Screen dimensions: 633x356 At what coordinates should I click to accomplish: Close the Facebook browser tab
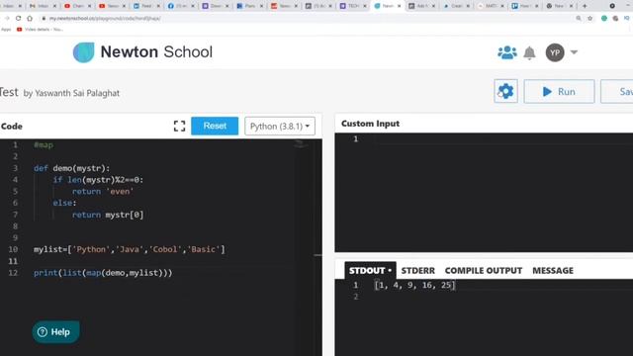coord(193,6)
